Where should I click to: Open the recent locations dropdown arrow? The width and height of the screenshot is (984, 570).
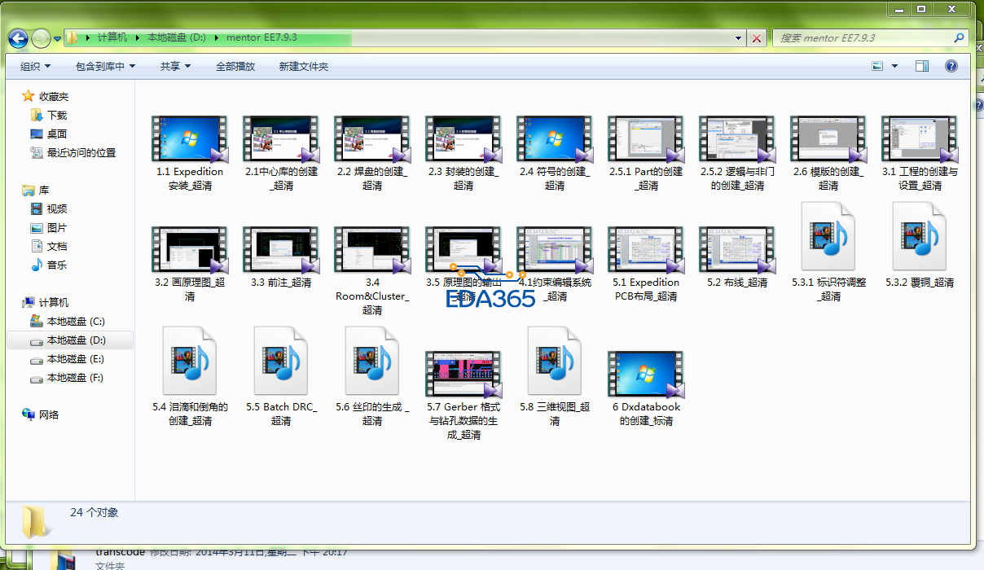58,38
